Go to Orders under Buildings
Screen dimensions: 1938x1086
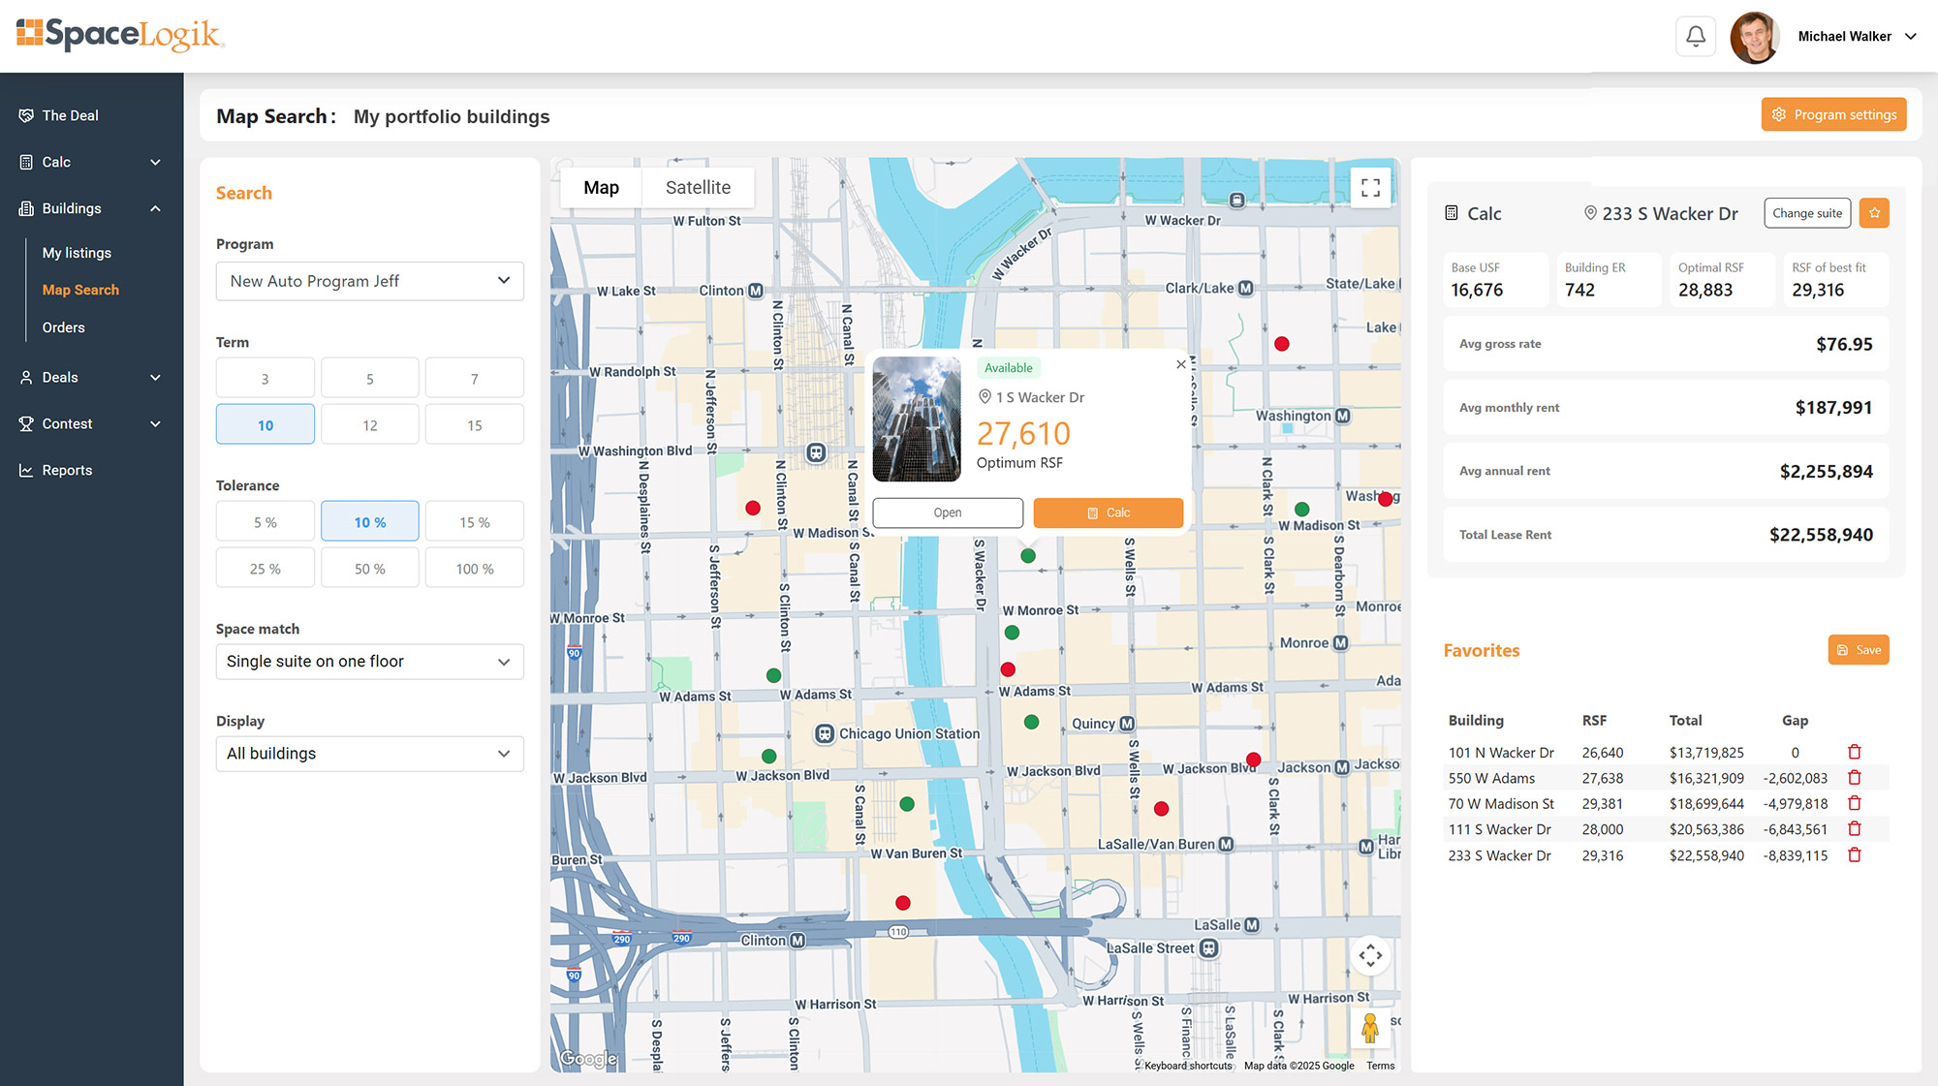63,327
